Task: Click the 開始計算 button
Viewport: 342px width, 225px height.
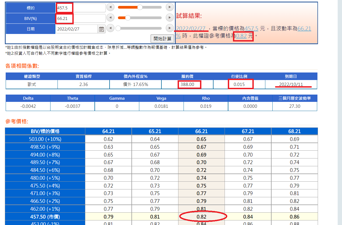Action: [162, 39]
